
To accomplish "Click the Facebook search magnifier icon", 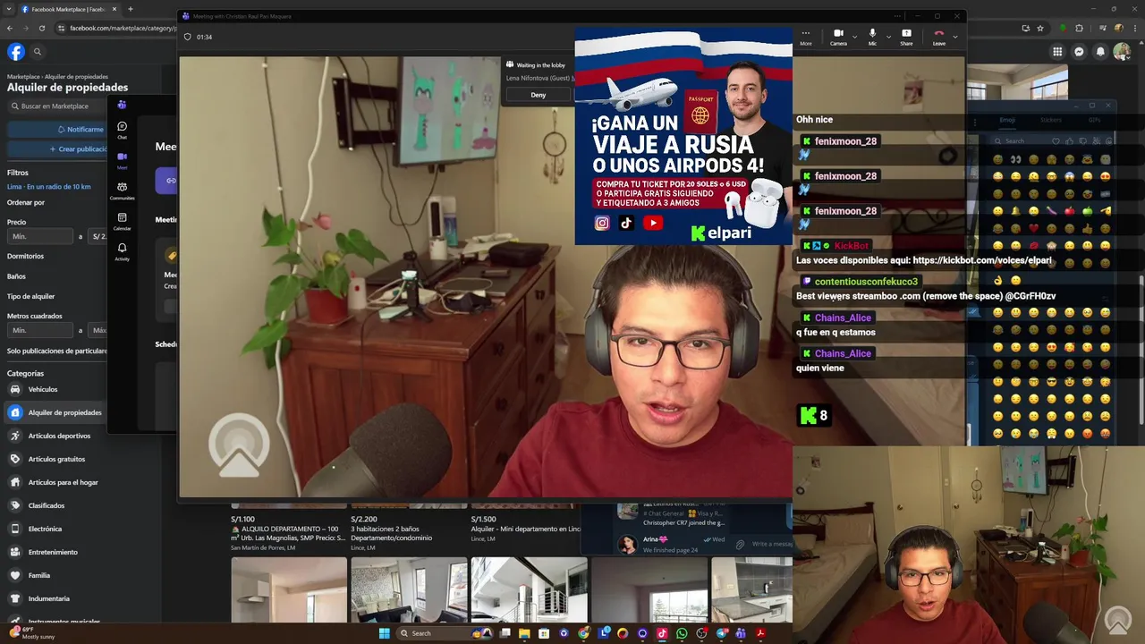I will click(x=38, y=52).
